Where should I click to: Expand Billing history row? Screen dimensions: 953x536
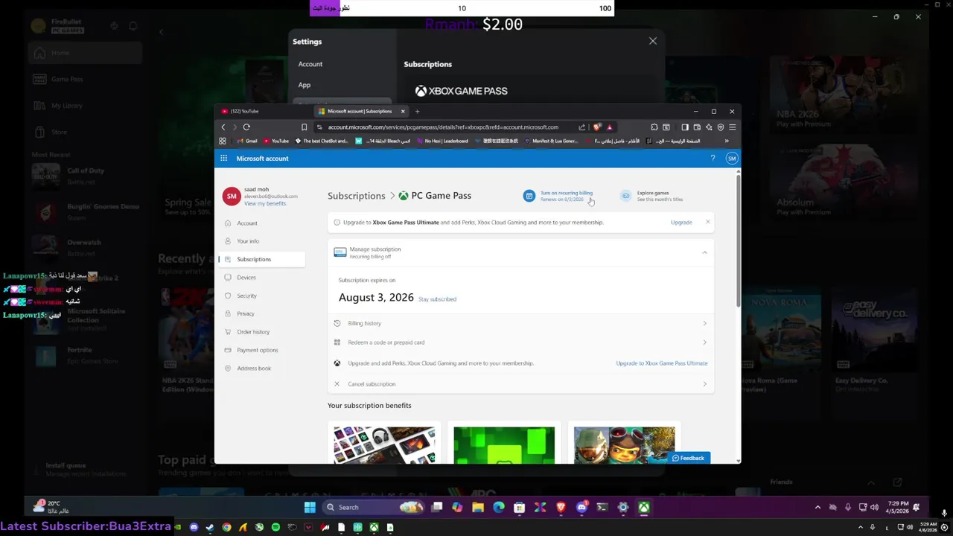click(520, 323)
